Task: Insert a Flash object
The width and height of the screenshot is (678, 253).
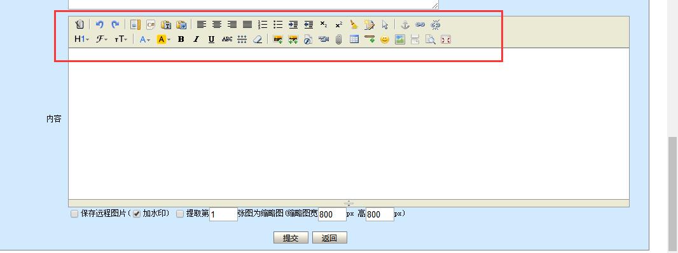Action: [308, 39]
